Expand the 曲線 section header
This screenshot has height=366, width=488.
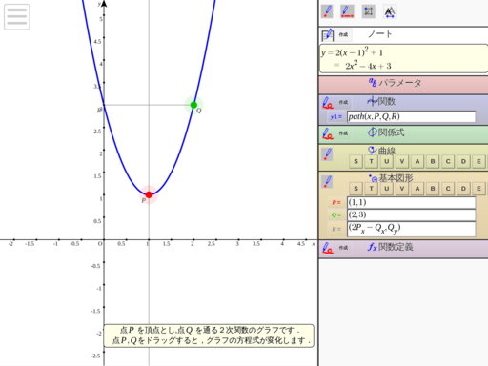point(381,151)
